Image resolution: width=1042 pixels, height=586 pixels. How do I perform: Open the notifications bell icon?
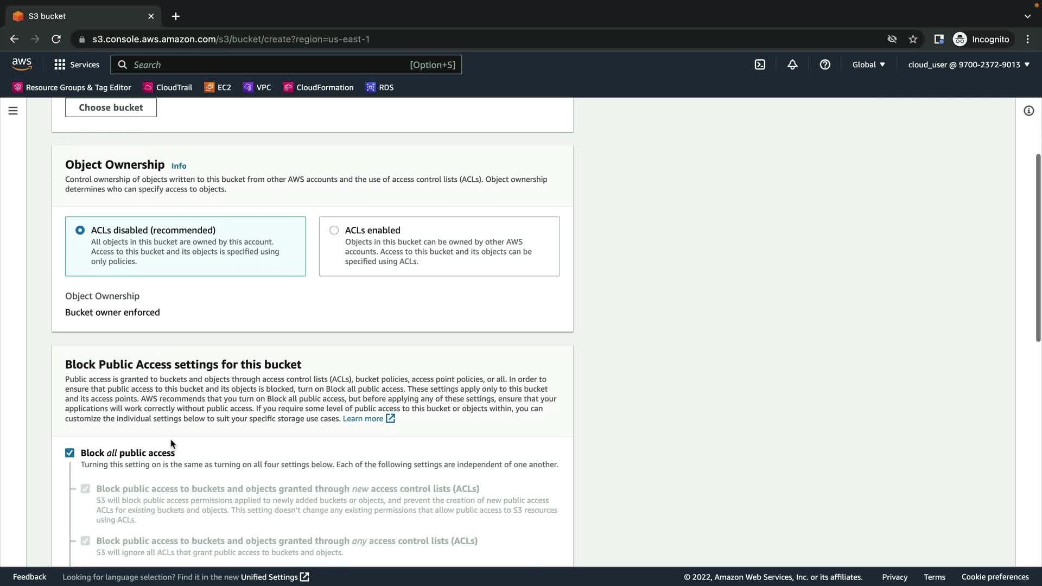(x=792, y=65)
